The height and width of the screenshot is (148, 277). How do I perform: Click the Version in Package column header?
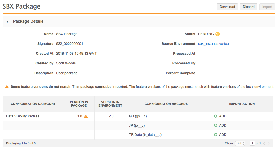coord(79,104)
